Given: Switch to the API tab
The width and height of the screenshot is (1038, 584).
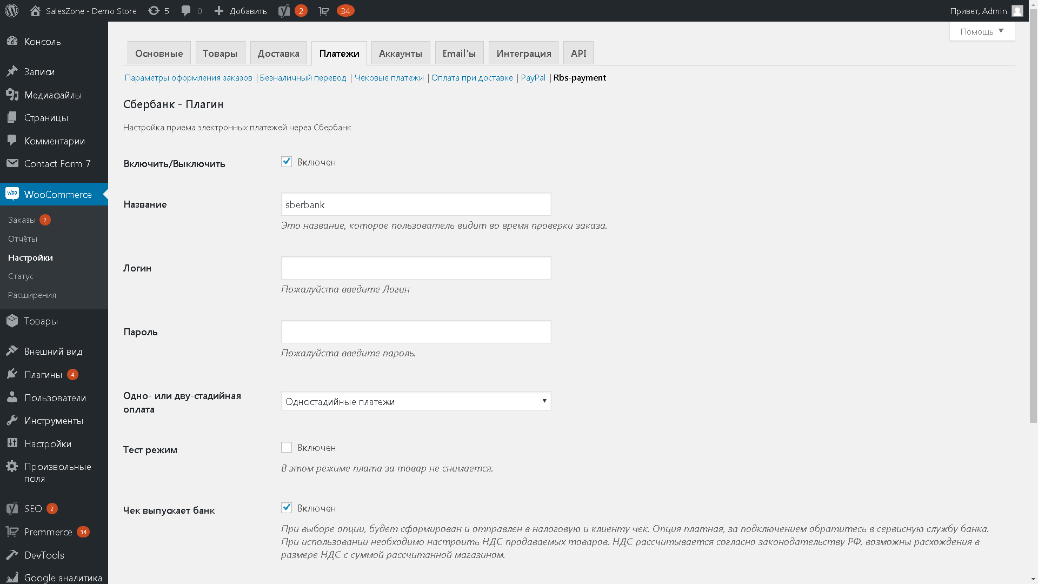Looking at the screenshot, I should click(x=578, y=53).
